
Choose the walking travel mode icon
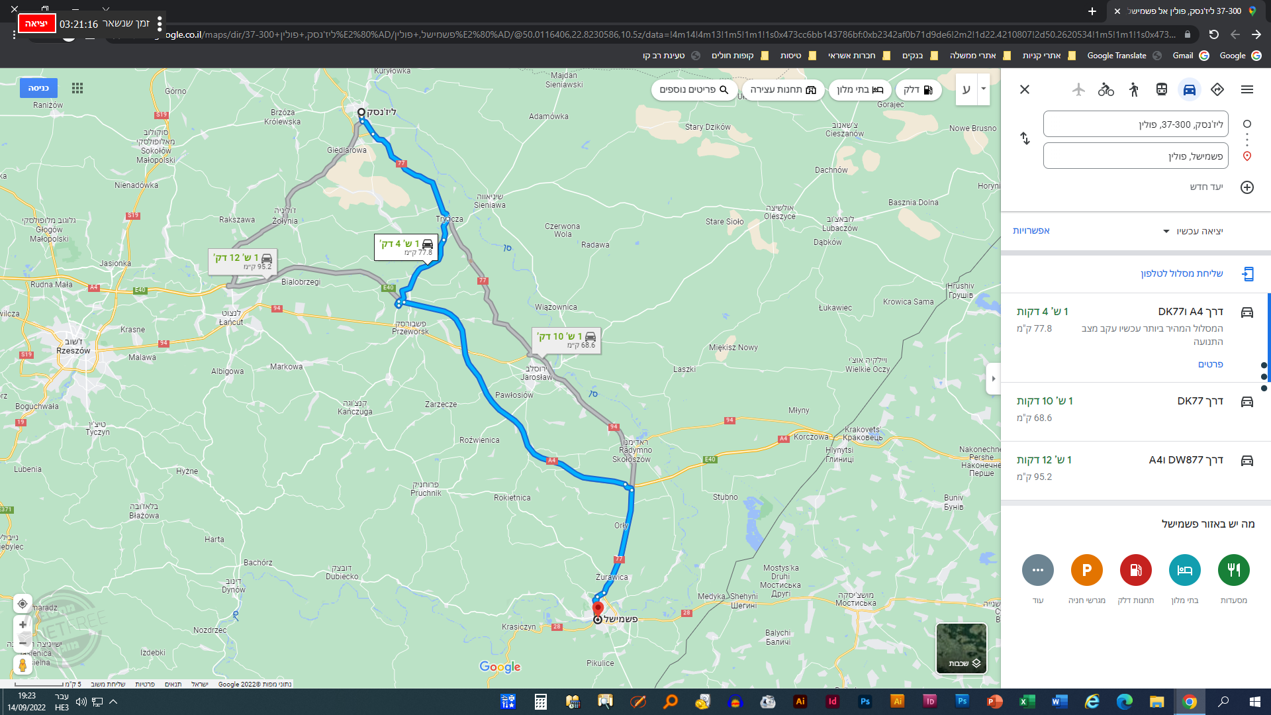click(1134, 89)
